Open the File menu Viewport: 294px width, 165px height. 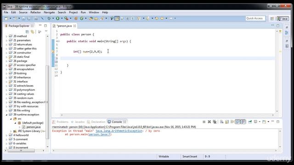(x=6, y=12)
